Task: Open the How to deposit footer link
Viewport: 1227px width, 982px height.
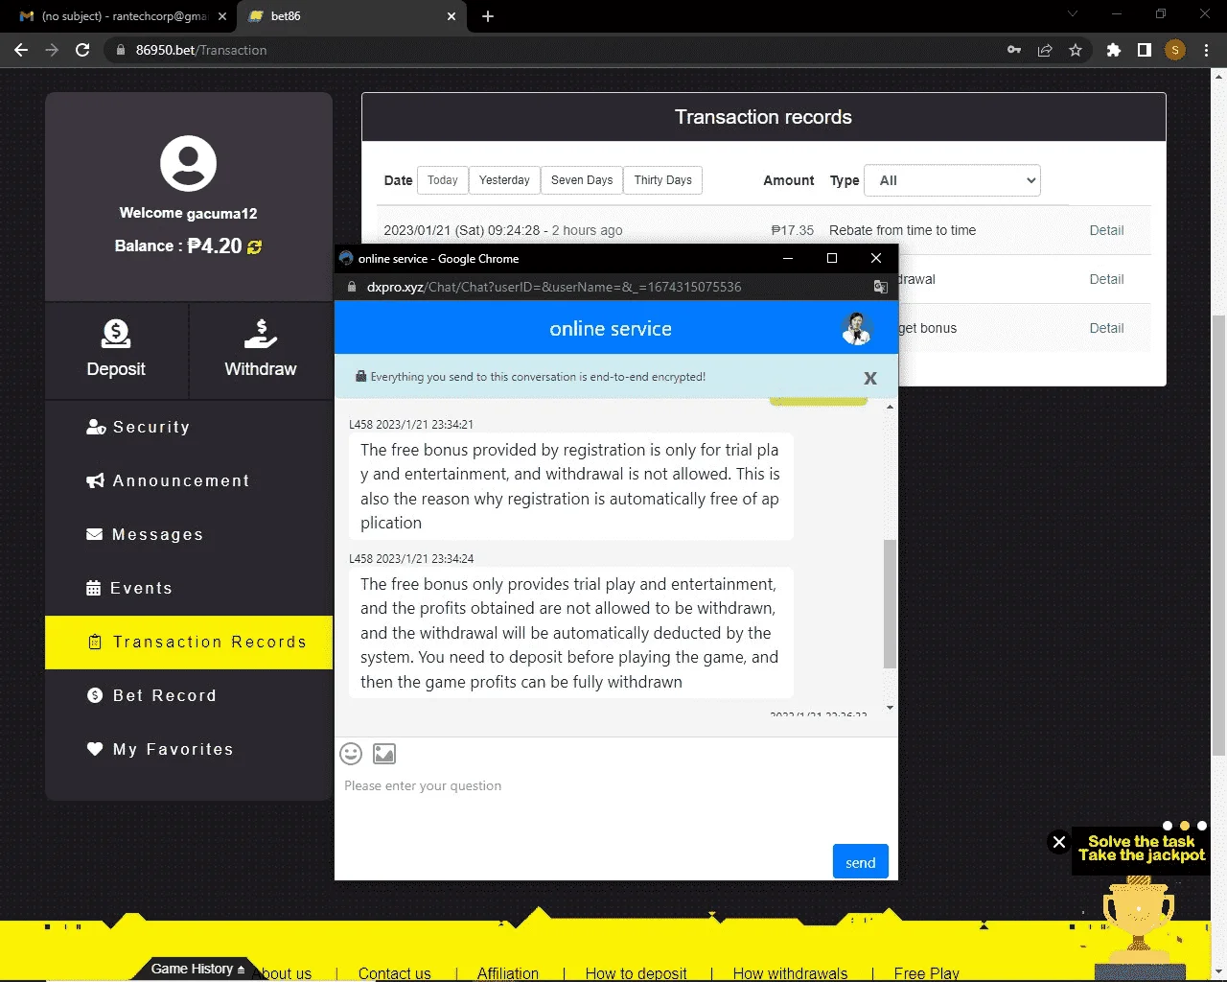Action: tap(636, 973)
